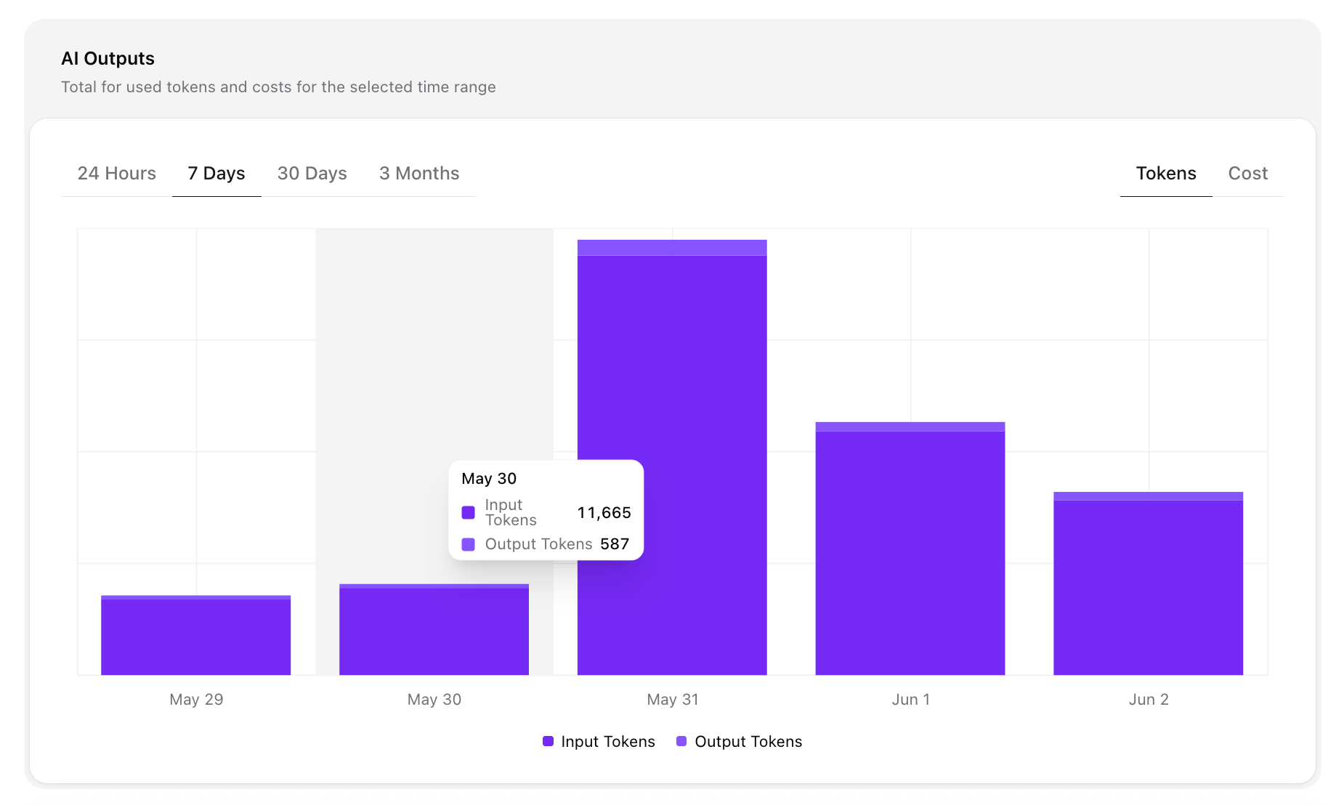The height and width of the screenshot is (805, 1344).
Task: Click Input Tokens swatch in May 30 tooltip
Action: [469, 513]
